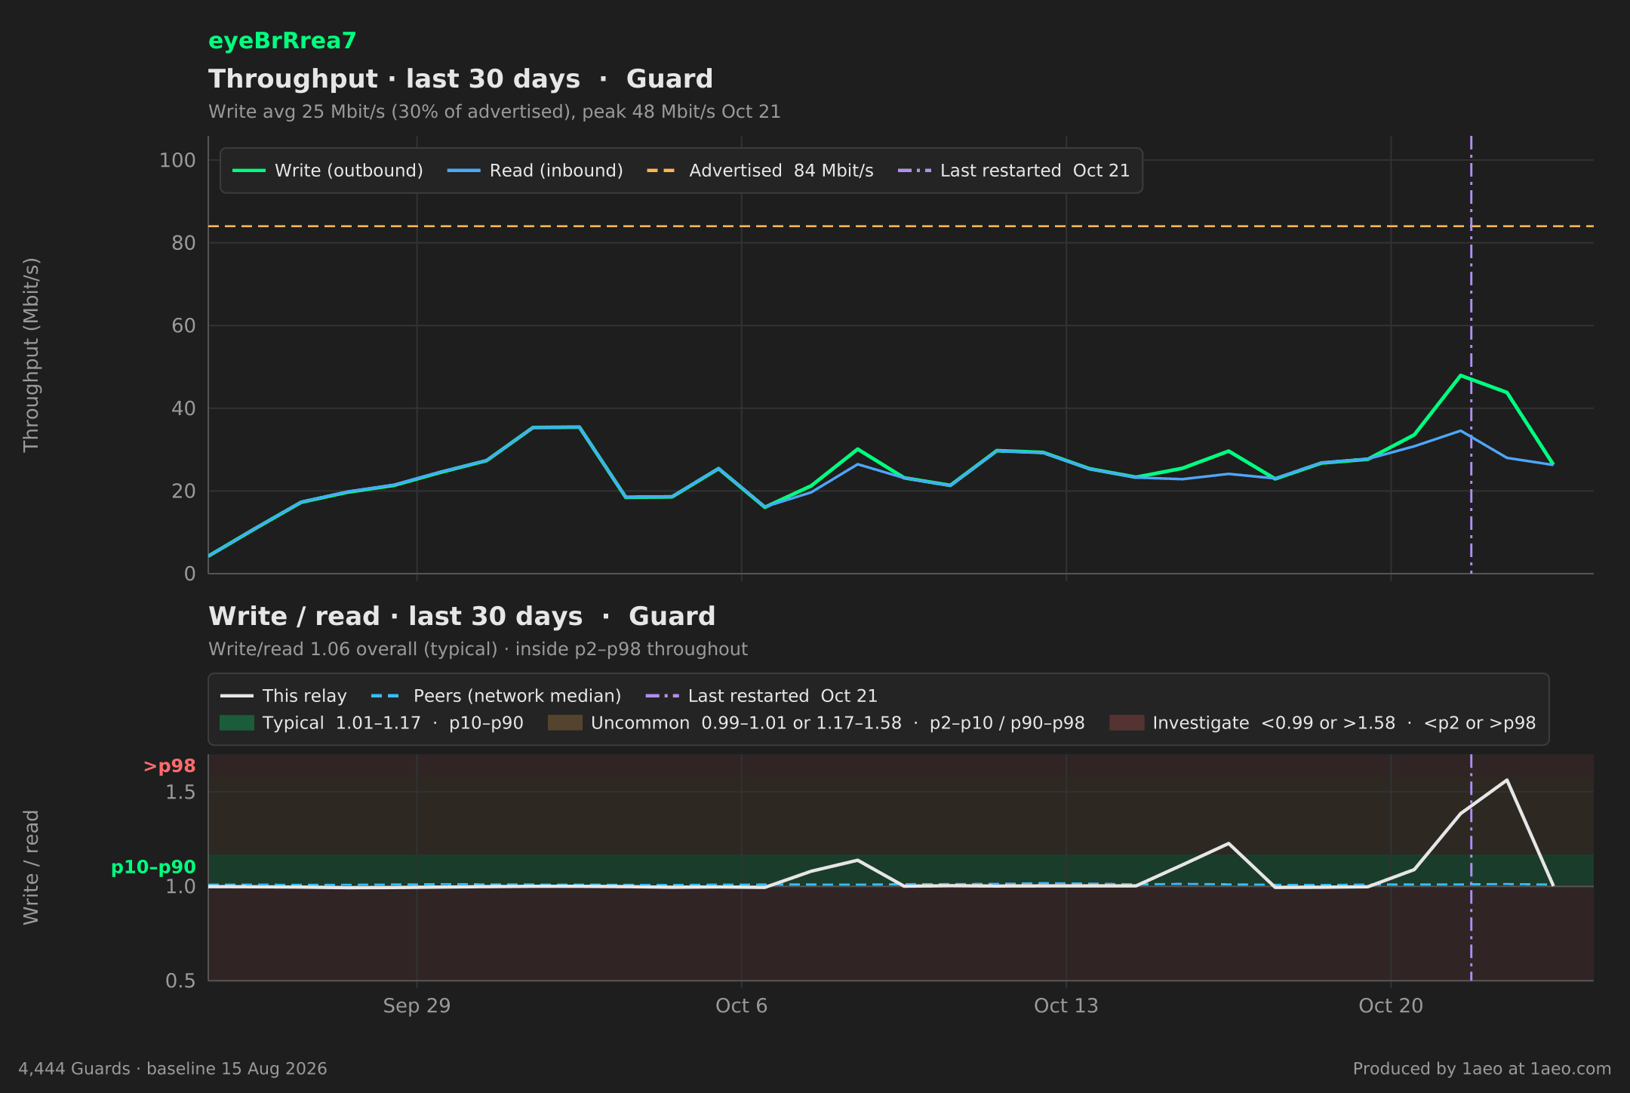Click the write/read ratio peak near 1.5
This screenshot has width=1630, height=1093.
pyautogui.click(x=1506, y=780)
